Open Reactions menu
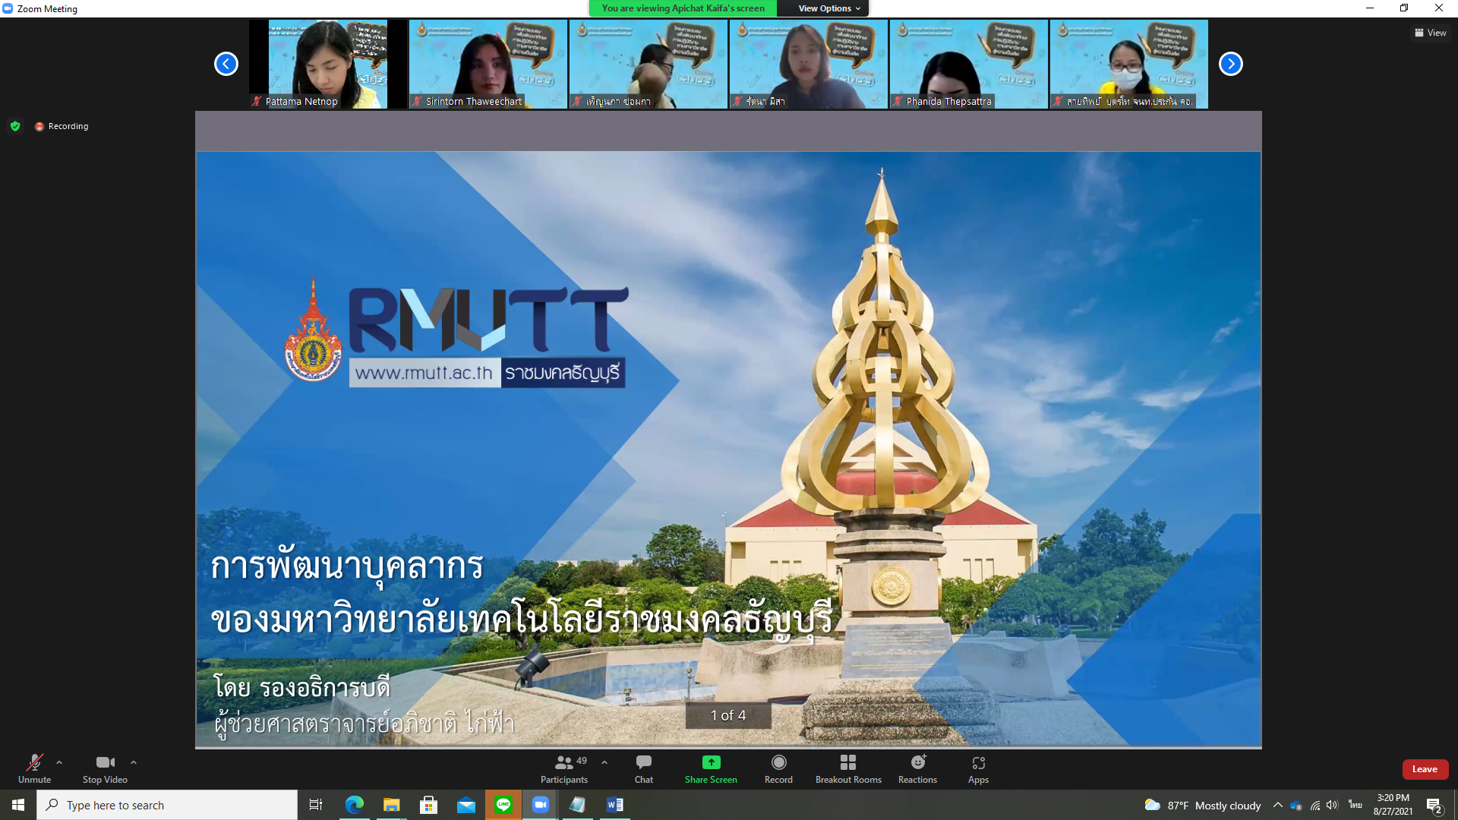Viewport: 1458px width, 820px height. pyautogui.click(x=917, y=768)
